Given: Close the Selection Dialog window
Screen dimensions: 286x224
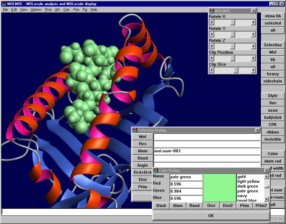Looking at the screenshot, I should click(x=257, y=130).
